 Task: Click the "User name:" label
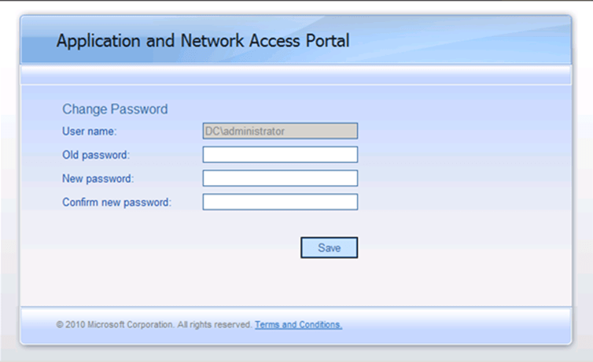tap(89, 131)
